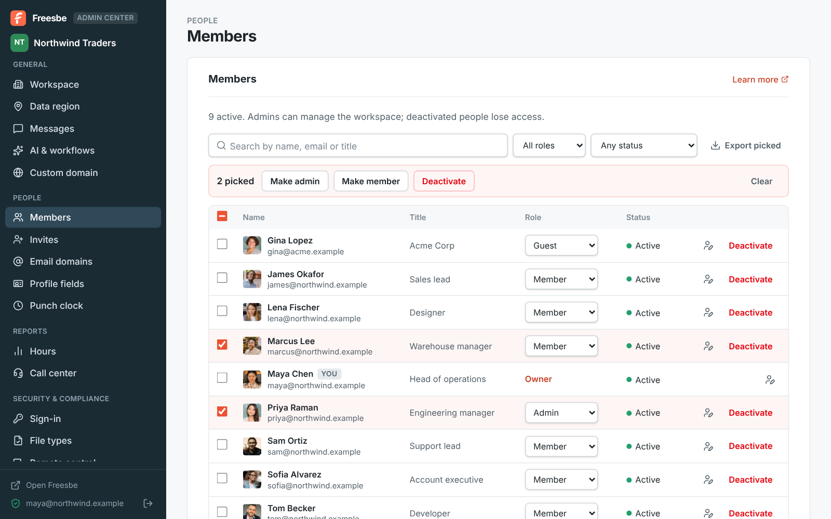Click Sofia Alvarez's edit-user icon
This screenshot has width=831, height=519.
(x=708, y=480)
